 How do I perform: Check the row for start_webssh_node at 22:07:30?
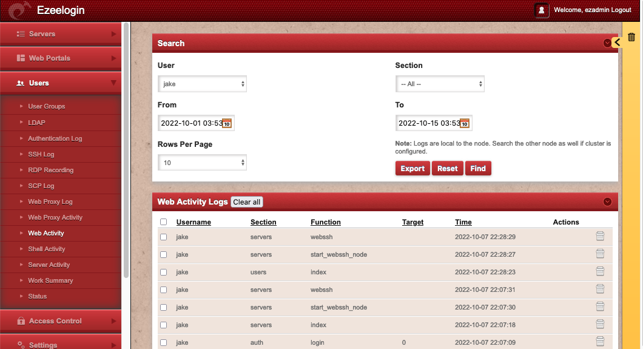click(164, 308)
